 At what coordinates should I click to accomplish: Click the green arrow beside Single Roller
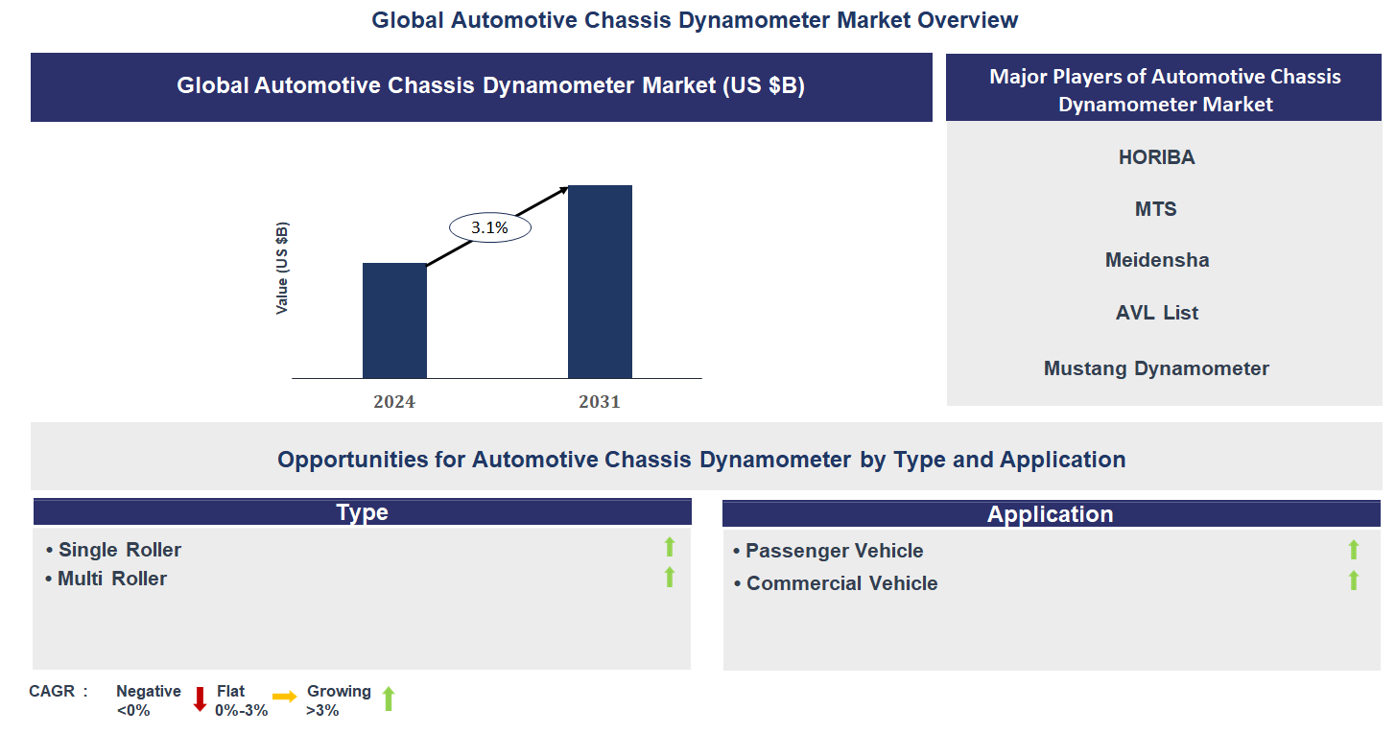[670, 547]
